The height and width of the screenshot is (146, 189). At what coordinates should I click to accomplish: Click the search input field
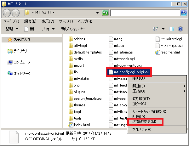click(145, 13)
